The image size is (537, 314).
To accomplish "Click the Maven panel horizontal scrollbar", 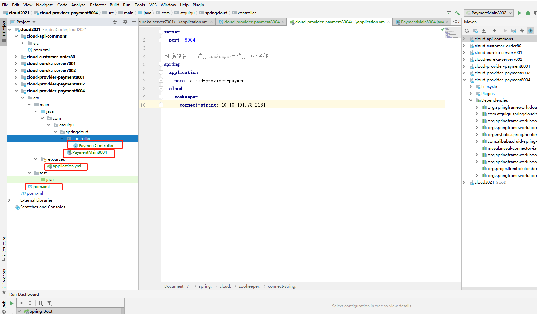I will point(499,288).
